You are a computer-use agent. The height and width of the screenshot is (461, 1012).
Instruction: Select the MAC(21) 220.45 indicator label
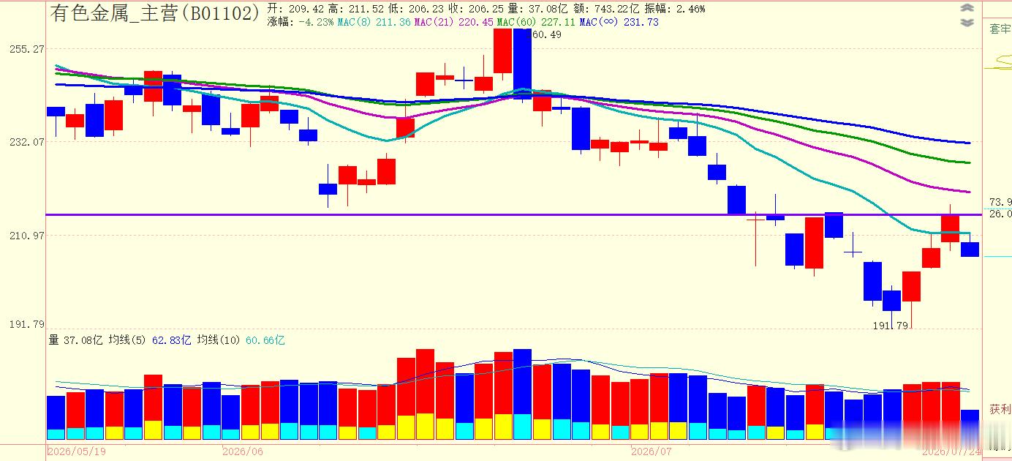pos(454,22)
